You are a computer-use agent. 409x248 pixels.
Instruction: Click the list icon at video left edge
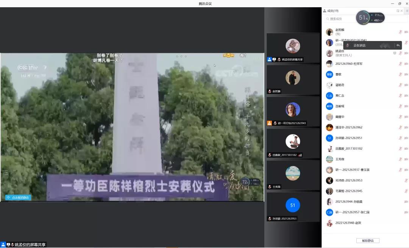click(x=6, y=173)
